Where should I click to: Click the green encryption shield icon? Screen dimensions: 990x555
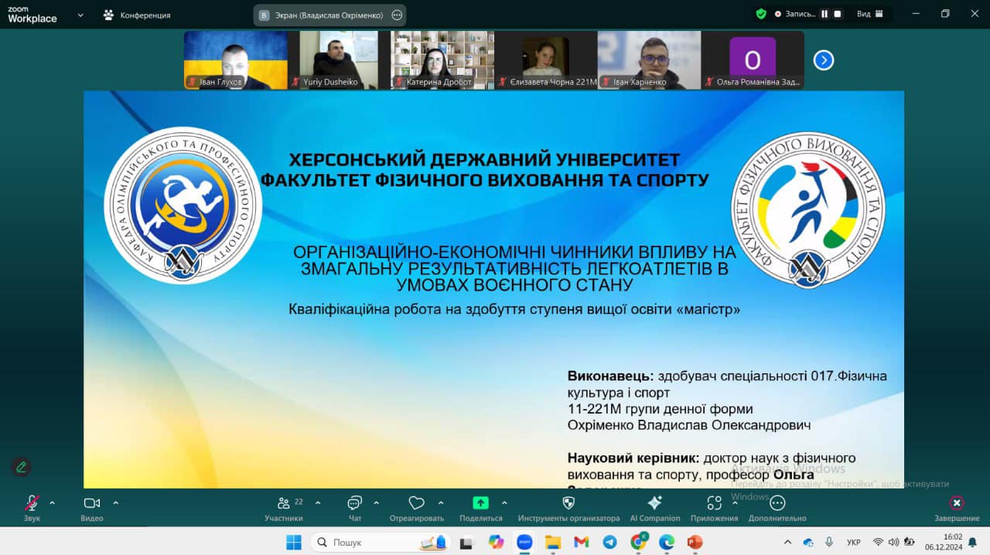[x=761, y=14]
